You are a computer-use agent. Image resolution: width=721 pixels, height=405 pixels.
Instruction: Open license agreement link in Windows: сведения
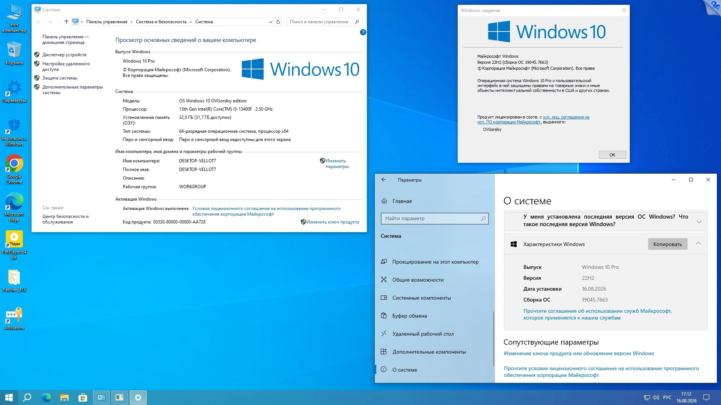[x=533, y=119]
